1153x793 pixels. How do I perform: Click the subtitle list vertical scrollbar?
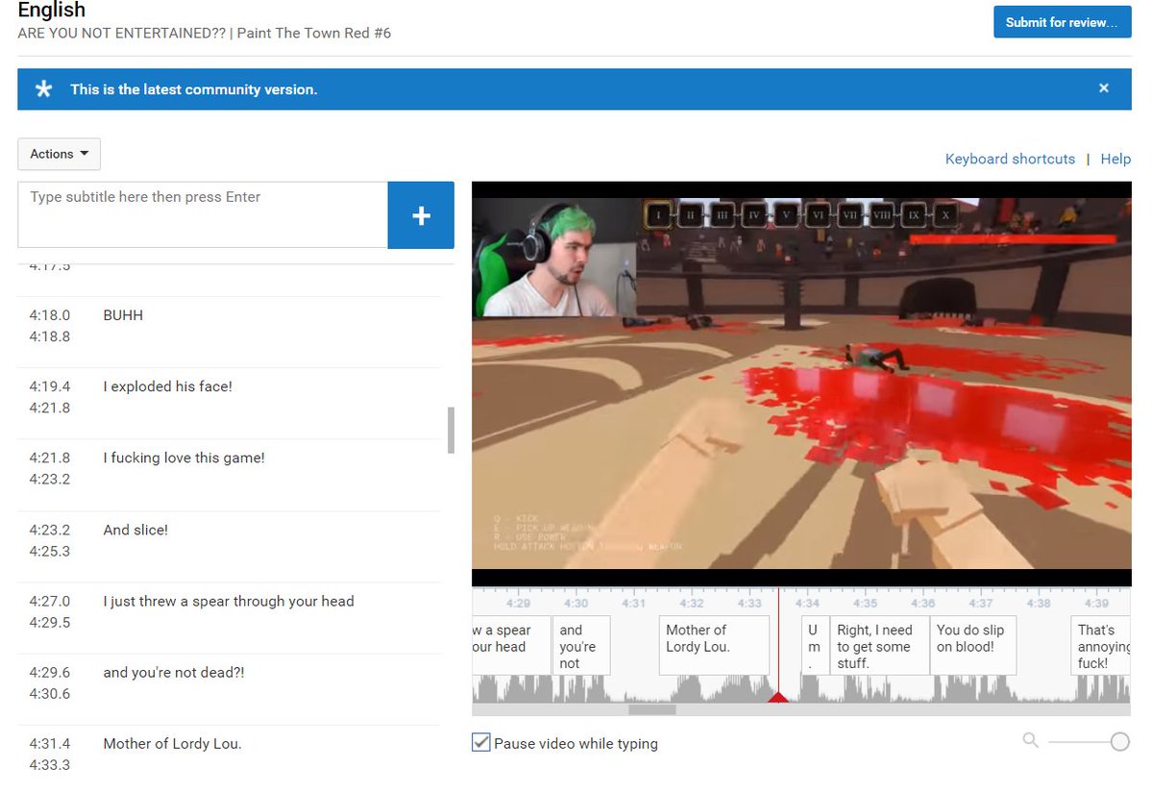451,430
